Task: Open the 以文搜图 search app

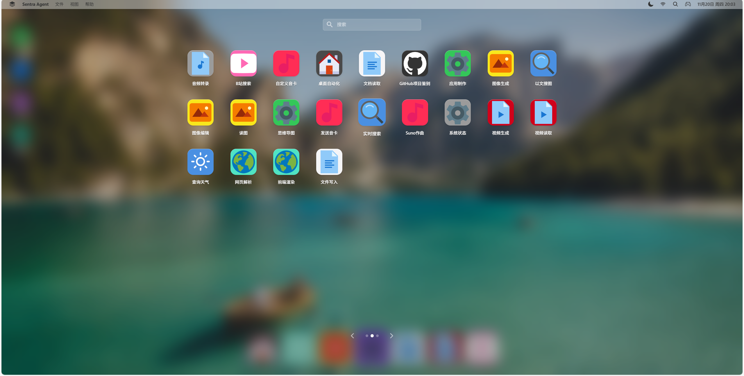Action: pos(543,64)
